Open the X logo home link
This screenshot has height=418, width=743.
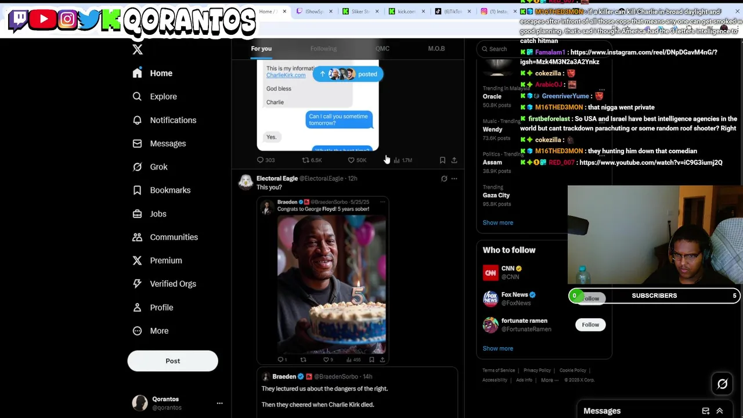[x=138, y=49]
